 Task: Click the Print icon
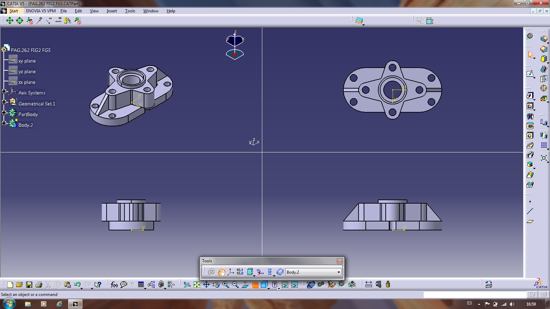39,284
